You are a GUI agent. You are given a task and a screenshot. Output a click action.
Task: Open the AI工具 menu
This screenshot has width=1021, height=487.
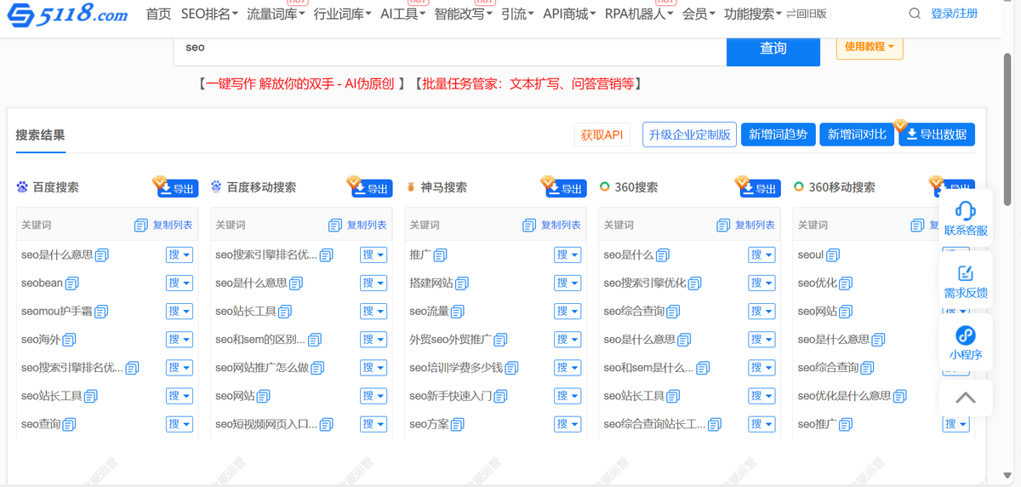(402, 14)
